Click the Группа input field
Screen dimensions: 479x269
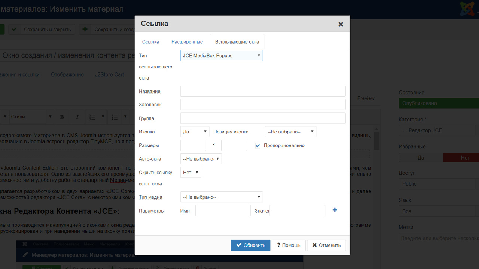pyautogui.click(x=263, y=118)
